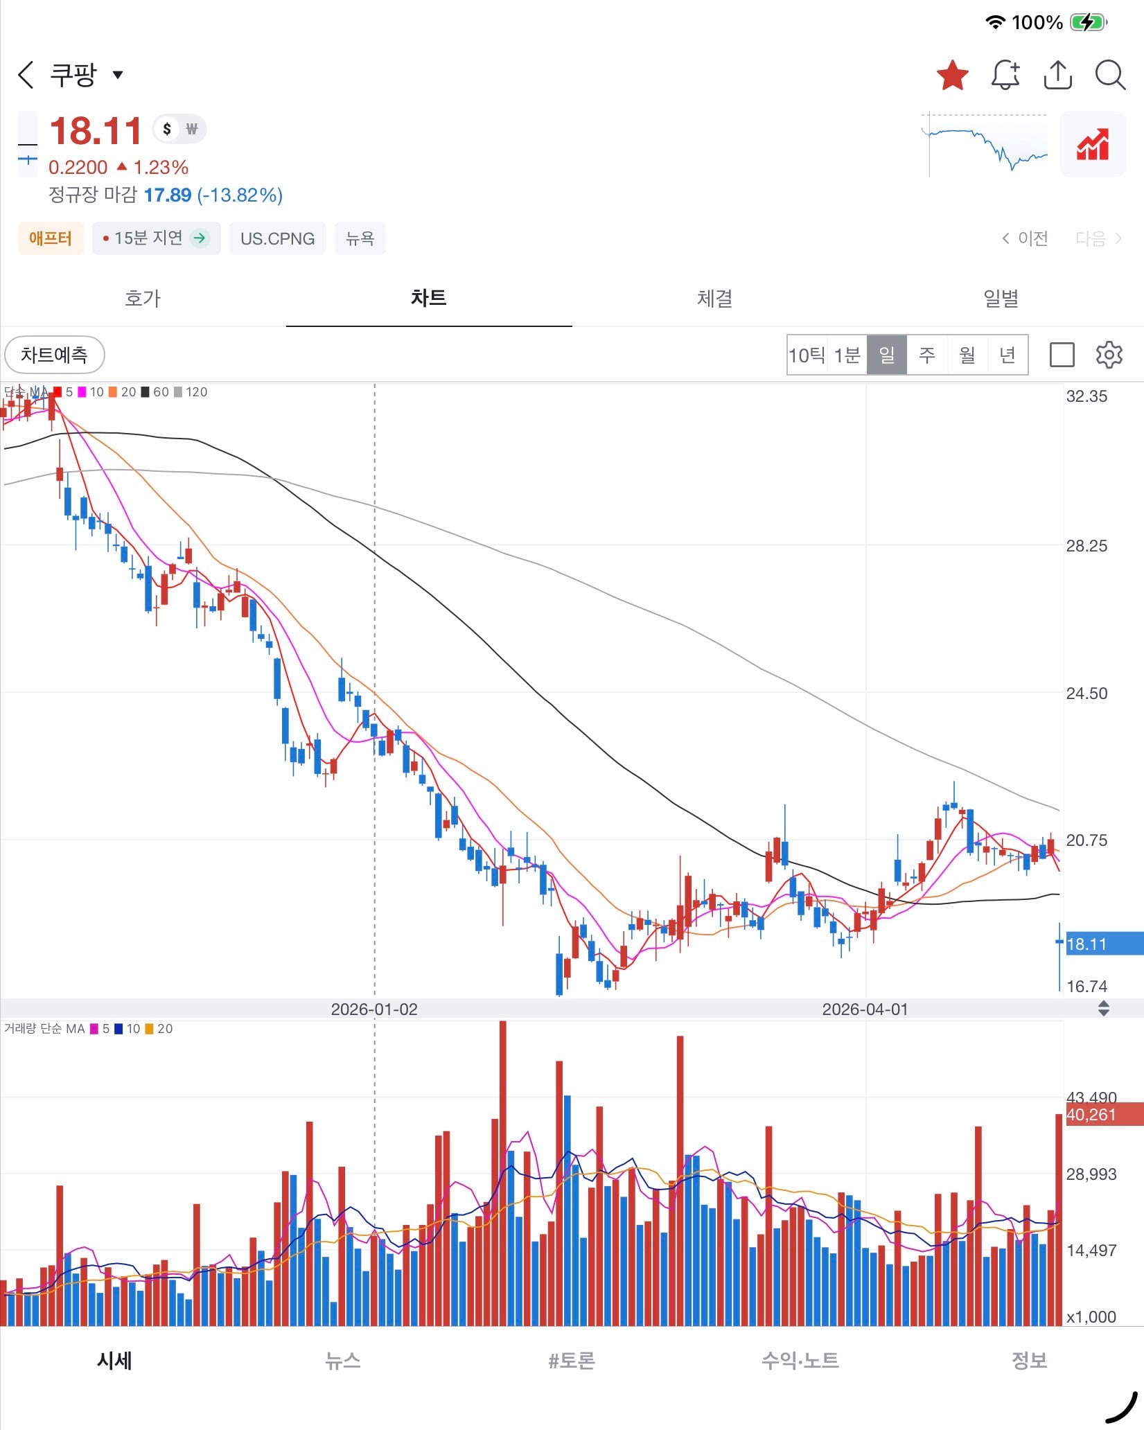1144x1430 pixels.
Task: Adjust chart panel height resize arrows
Action: pos(1104,1009)
